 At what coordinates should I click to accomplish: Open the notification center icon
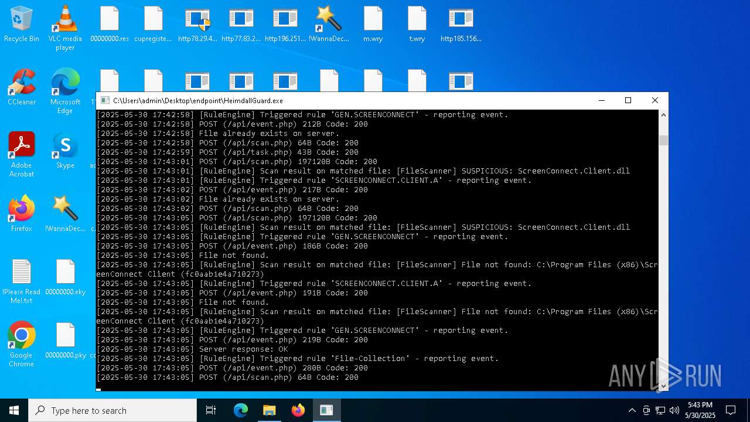point(731,410)
